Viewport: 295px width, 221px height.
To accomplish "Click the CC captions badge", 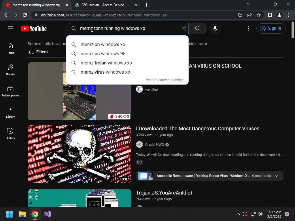I will [x=139, y=162].
